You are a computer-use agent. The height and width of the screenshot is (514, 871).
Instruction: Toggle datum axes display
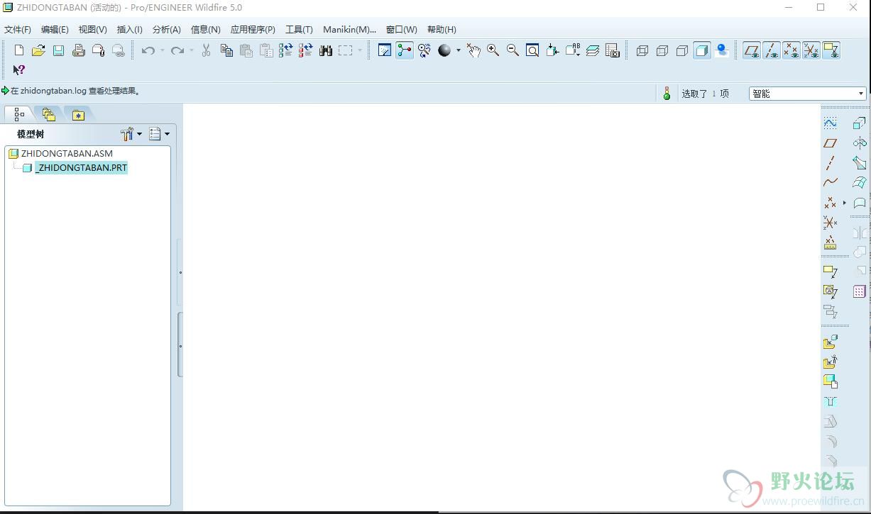(772, 50)
